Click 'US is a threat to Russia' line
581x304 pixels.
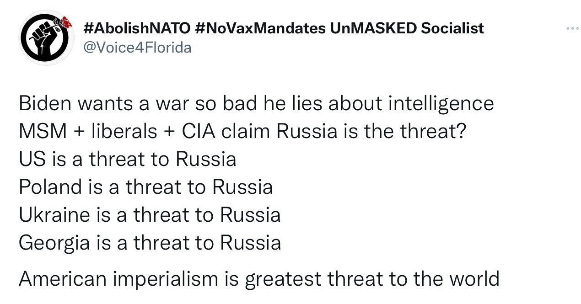click(x=128, y=159)
